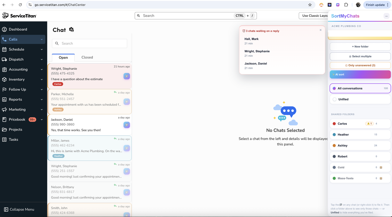Select Unfiled filter
The width and height of the screenshot is (392, 217).
coord(360,99)
